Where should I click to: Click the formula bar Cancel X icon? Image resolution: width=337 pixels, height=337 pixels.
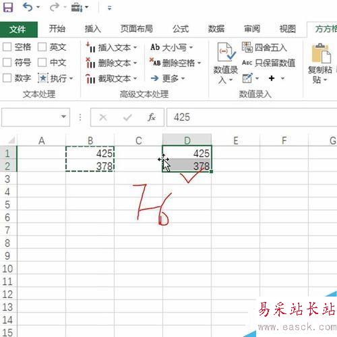point(103,117)
